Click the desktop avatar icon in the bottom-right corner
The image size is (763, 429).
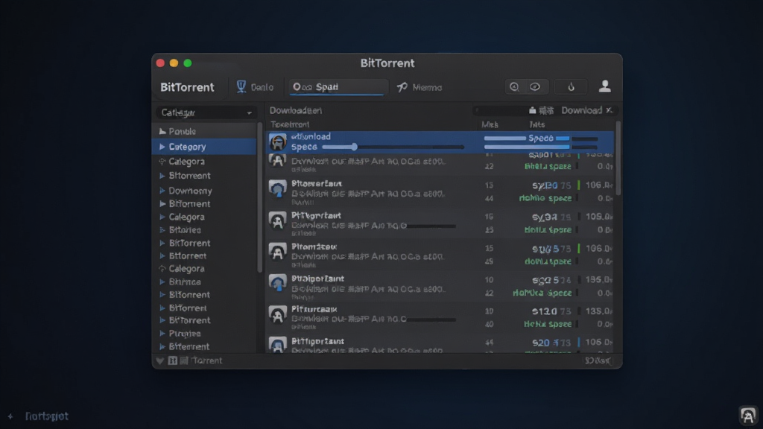click(x=748, y=416)
